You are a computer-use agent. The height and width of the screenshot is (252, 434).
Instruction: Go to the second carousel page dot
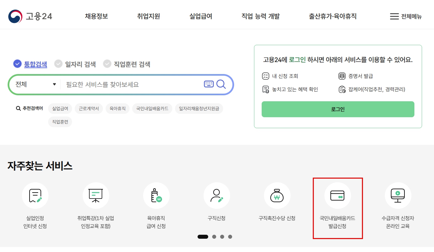[x=214, y=237]
